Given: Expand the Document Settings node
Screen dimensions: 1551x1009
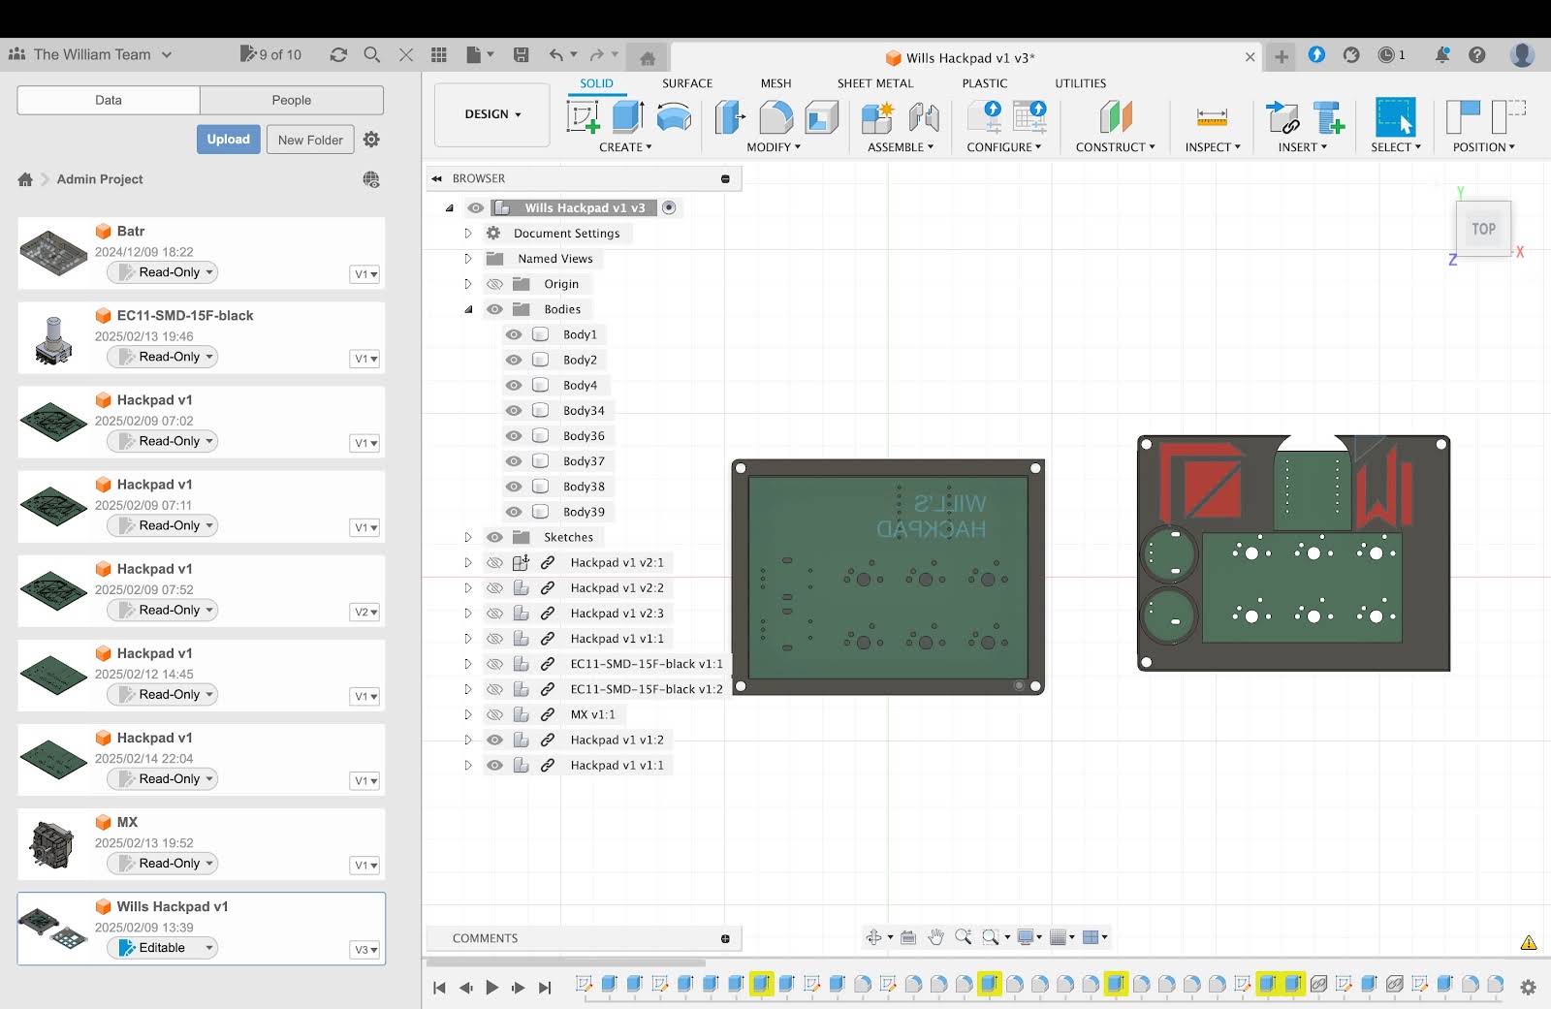Looking at the screenshot, I should [467, 233].
